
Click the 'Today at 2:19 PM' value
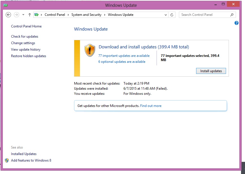tap(136, 83)
